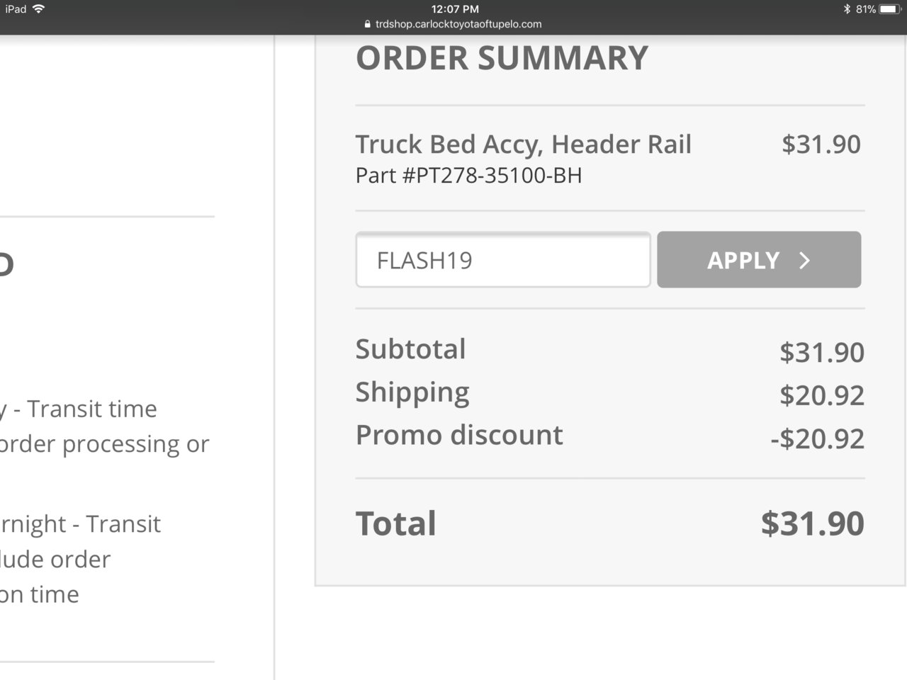Click part number PT278-35100-BH text
Screen dimensions: 907x680
(468, 175)
